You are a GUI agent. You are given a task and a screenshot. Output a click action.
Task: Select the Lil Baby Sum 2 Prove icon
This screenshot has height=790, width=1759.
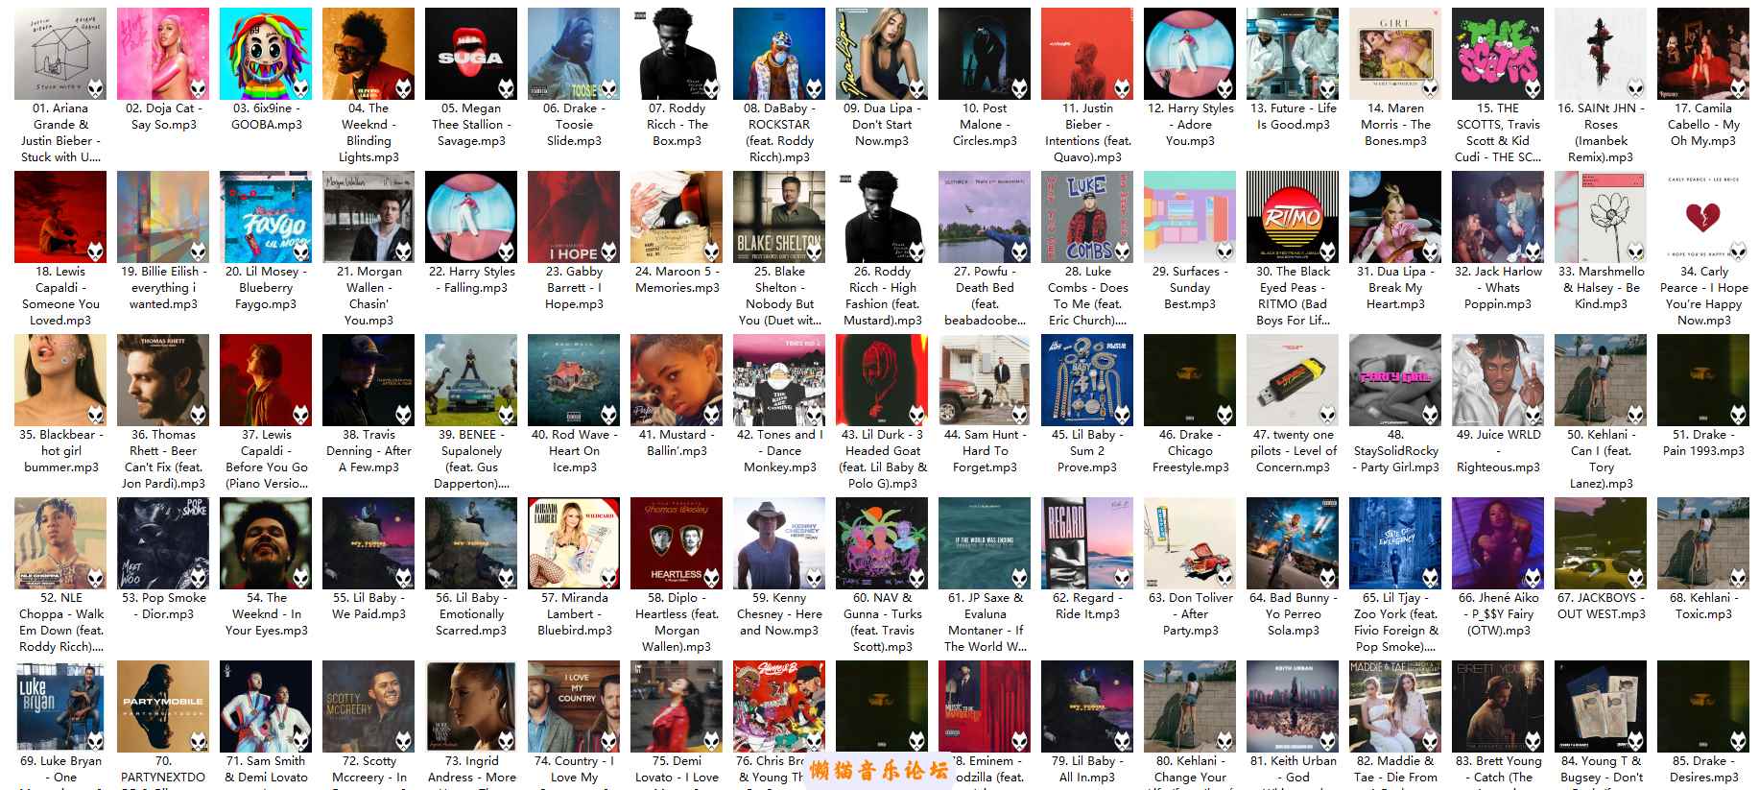coord(1087,380)
